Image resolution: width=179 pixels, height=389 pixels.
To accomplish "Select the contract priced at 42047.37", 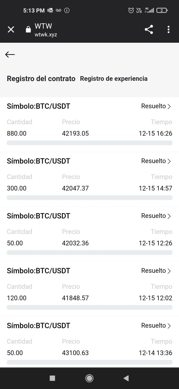I will (75, 188).
